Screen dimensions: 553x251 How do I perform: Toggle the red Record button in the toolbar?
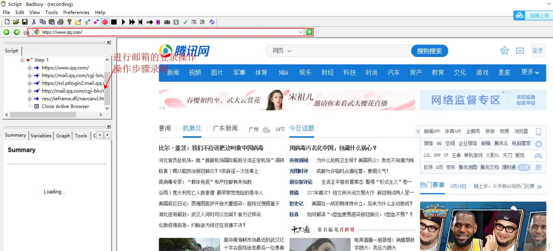click(105, 22)
